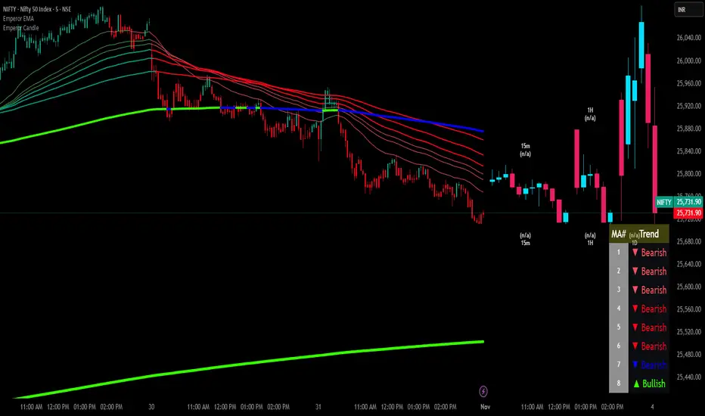Click the 25,840.00 price axis label
The image size is (705, 416).
point(689,151)
